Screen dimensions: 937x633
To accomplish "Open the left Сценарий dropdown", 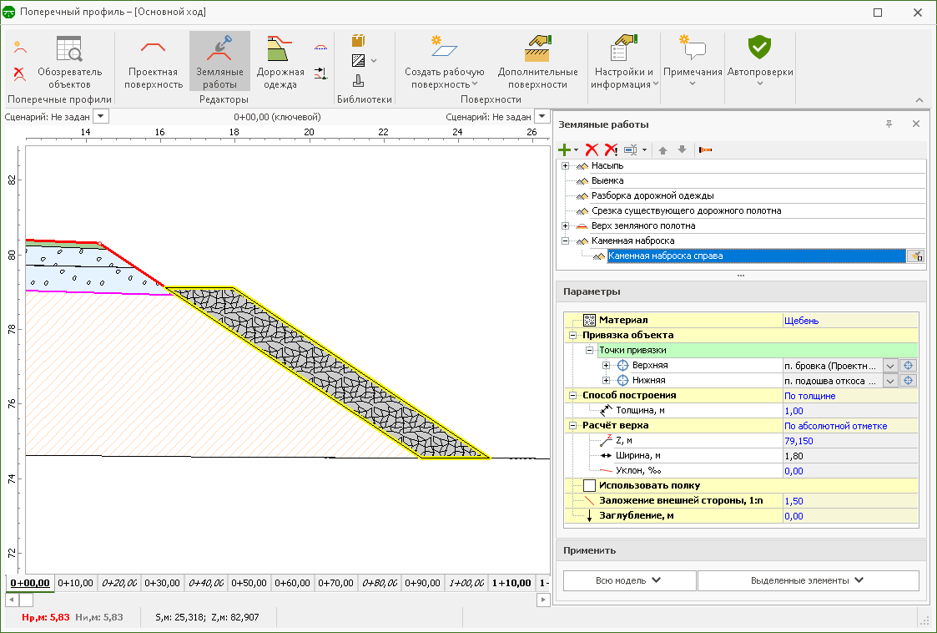I will tap(101, 118).
